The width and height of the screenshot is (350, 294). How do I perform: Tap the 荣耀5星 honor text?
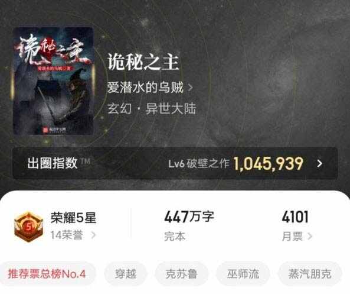[x=73, y=218]
